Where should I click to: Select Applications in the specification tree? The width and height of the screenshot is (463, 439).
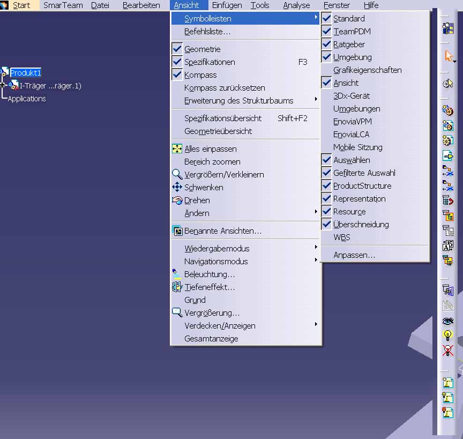(27, 99)
